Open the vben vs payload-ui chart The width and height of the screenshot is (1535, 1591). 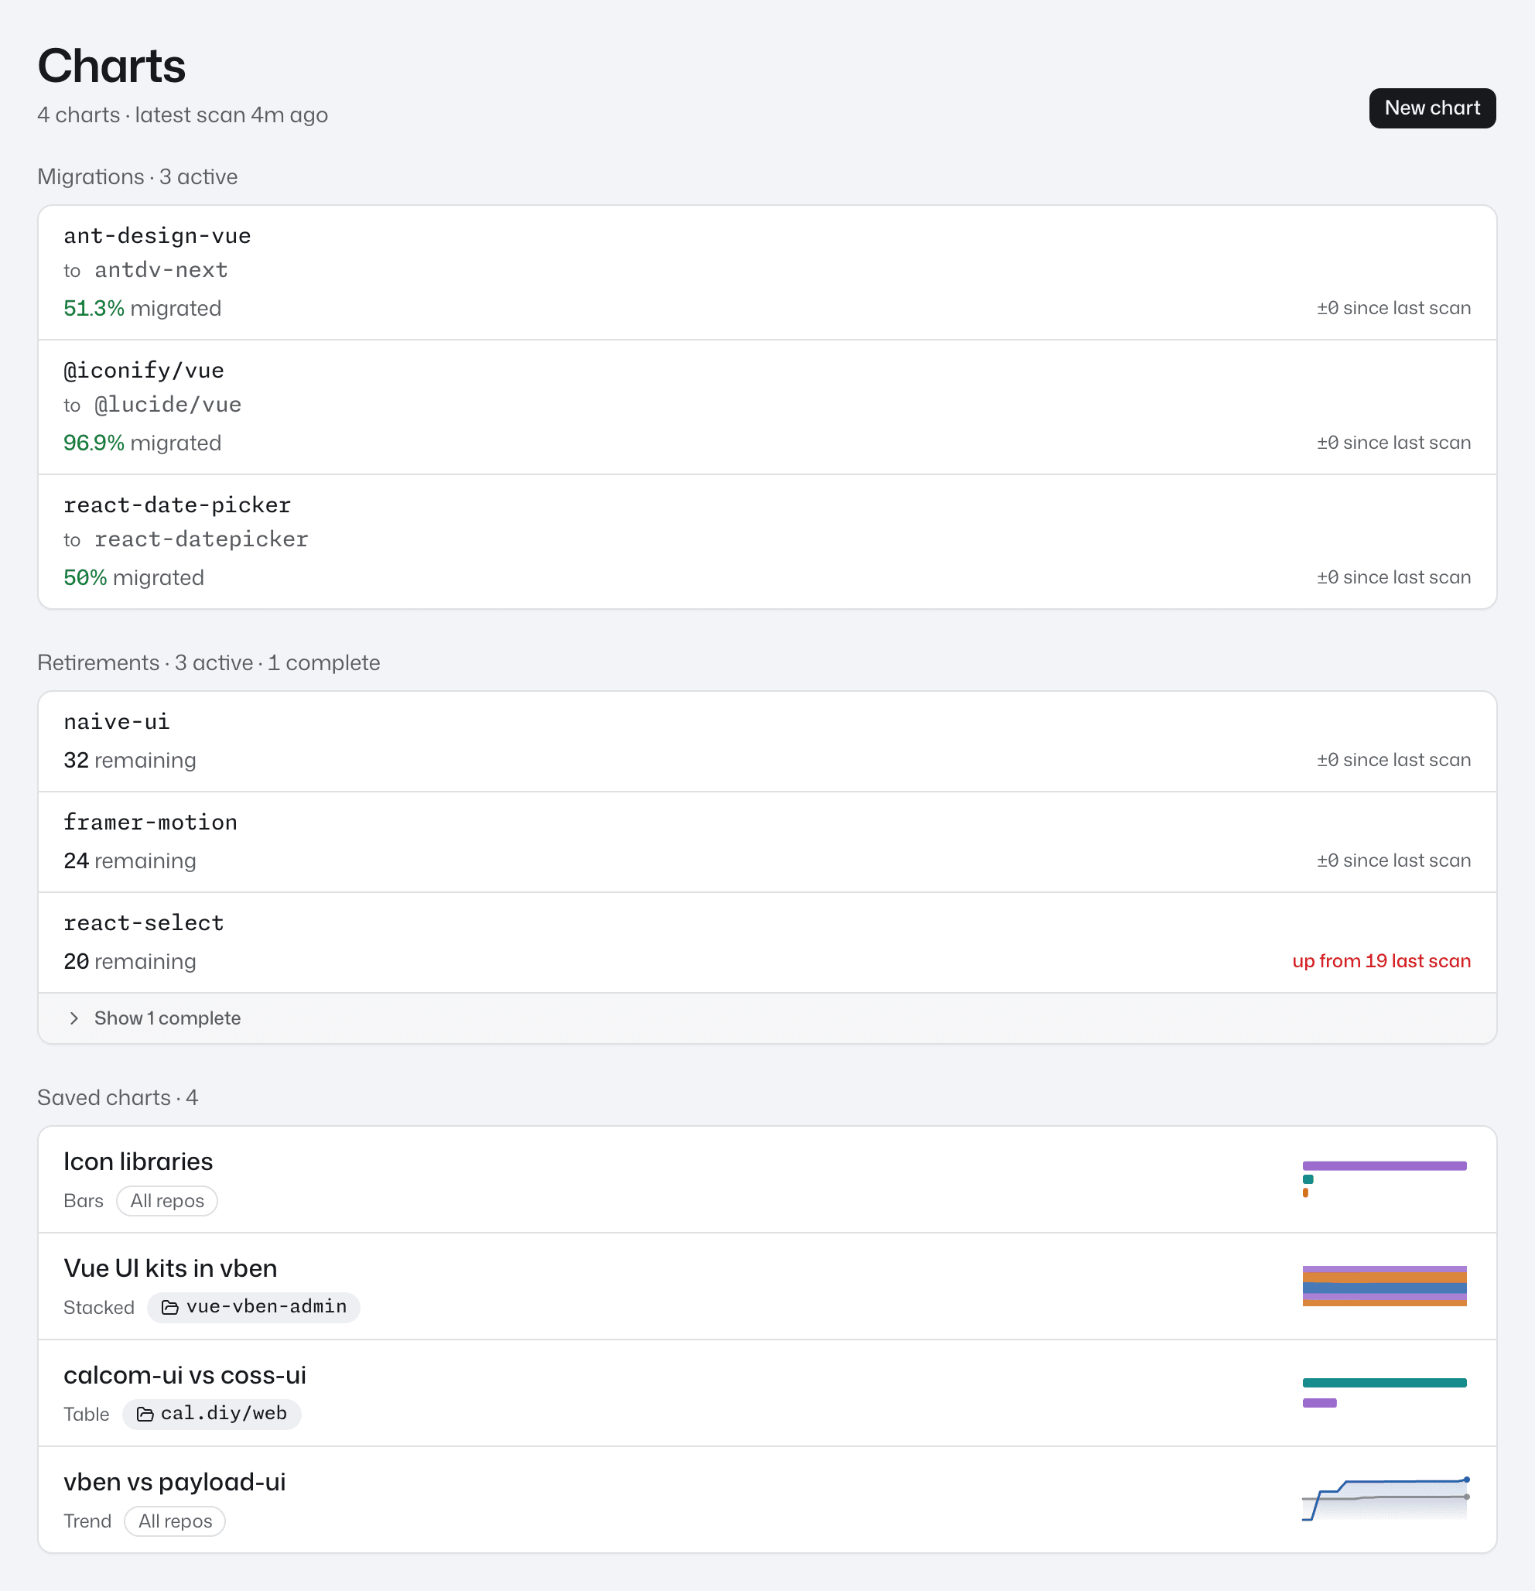click(x=767, y=1500)
